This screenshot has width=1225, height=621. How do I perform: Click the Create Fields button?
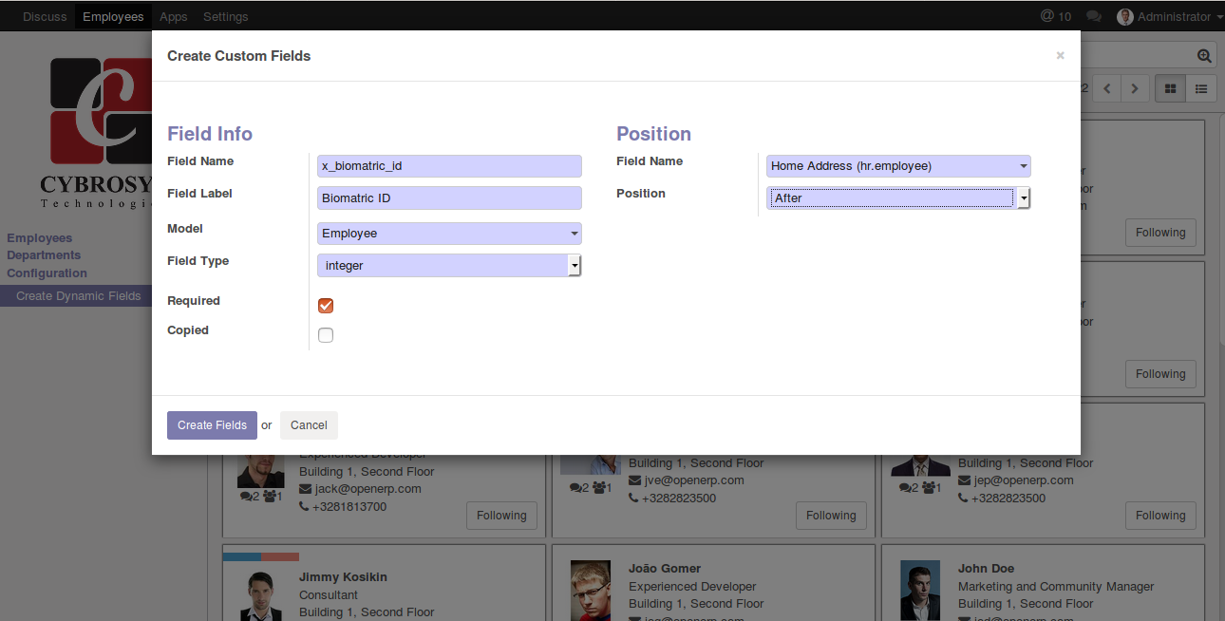click(x=212, y=425)
